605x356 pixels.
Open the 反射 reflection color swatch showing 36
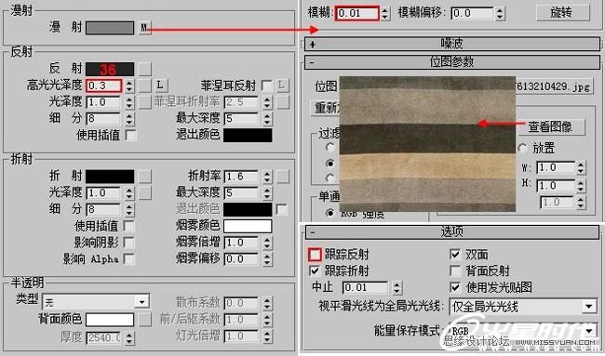click(110, 70)
